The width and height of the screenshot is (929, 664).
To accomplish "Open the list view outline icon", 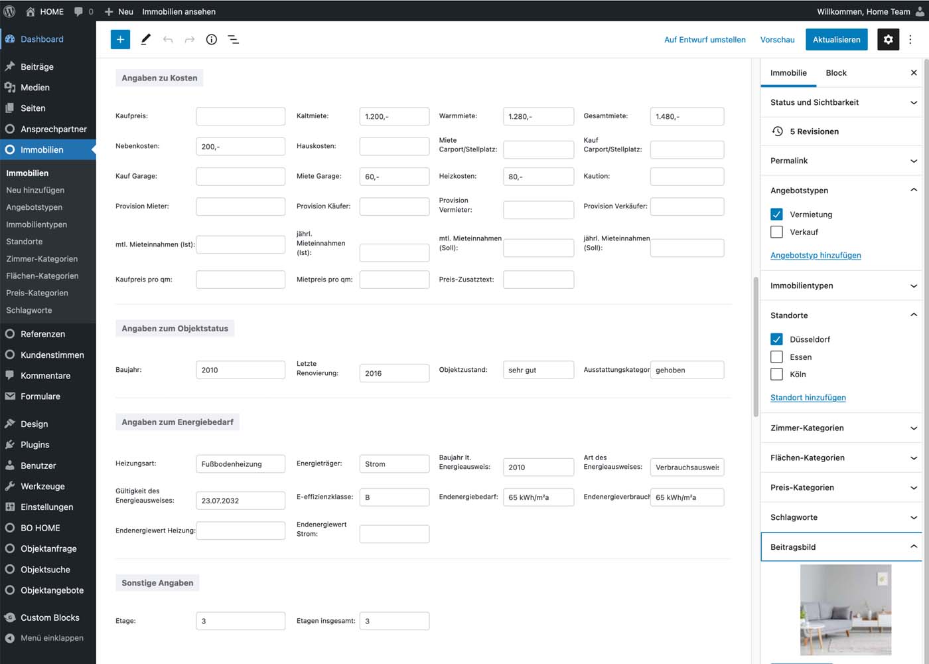I will (234, 39).
